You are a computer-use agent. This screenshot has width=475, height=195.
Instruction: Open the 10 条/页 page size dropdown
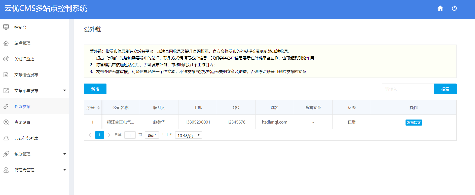point(189,135)
